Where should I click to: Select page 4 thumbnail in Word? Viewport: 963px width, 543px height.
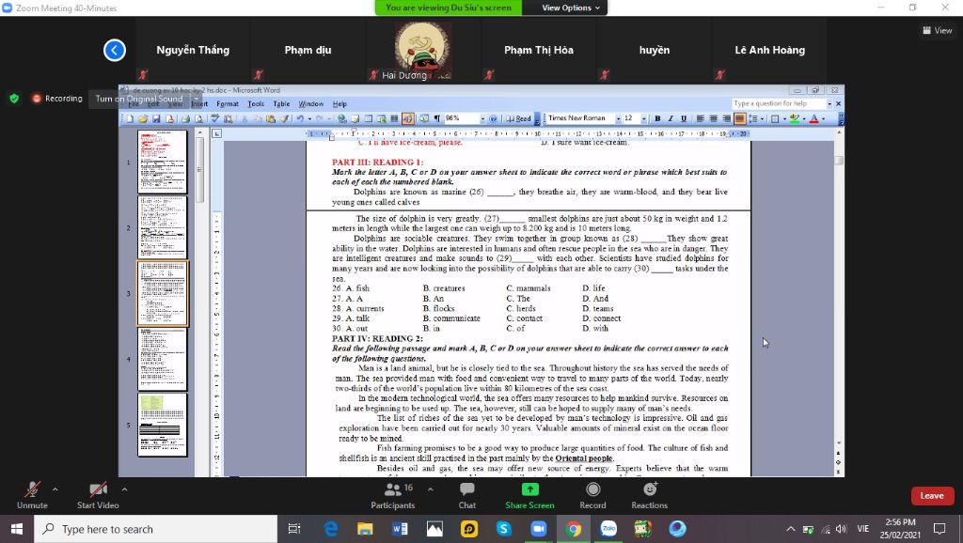162,359
